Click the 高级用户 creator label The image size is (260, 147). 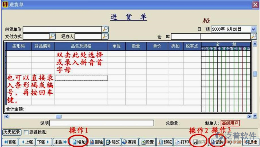tap(230, 123)
